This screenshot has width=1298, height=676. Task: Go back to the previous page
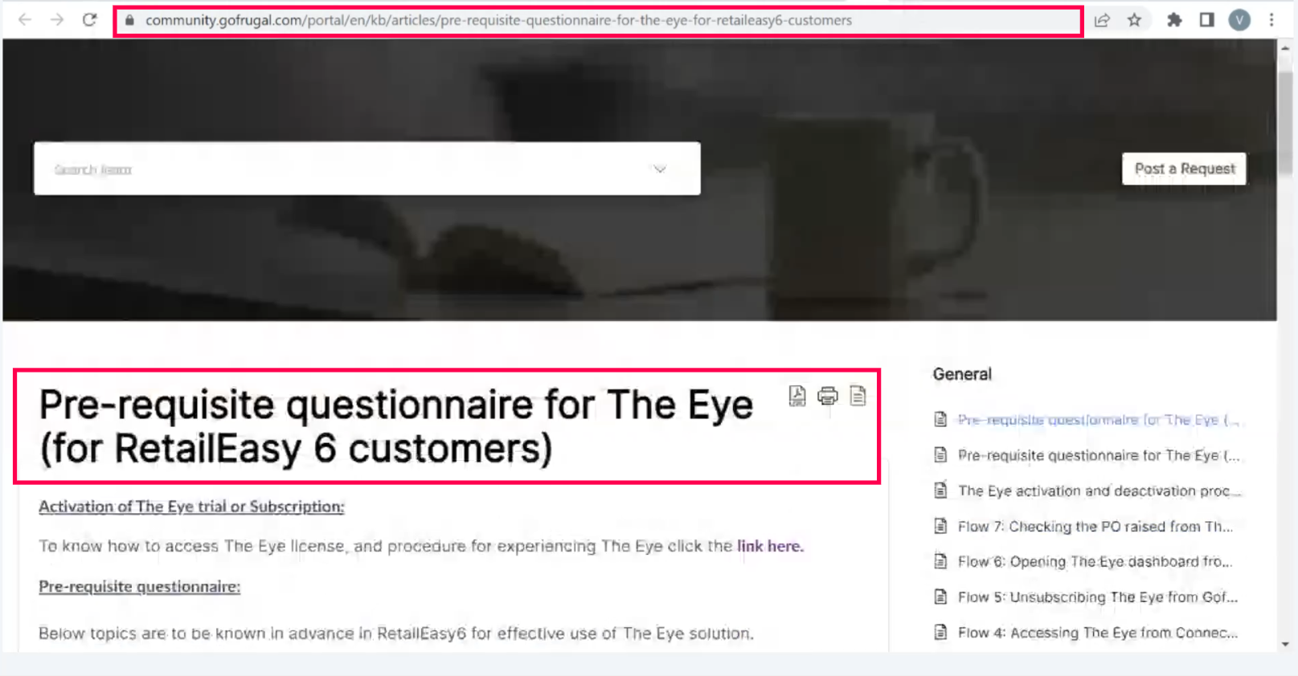pos(25,20)
